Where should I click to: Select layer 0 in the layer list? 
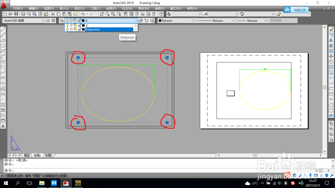[109, 25]
